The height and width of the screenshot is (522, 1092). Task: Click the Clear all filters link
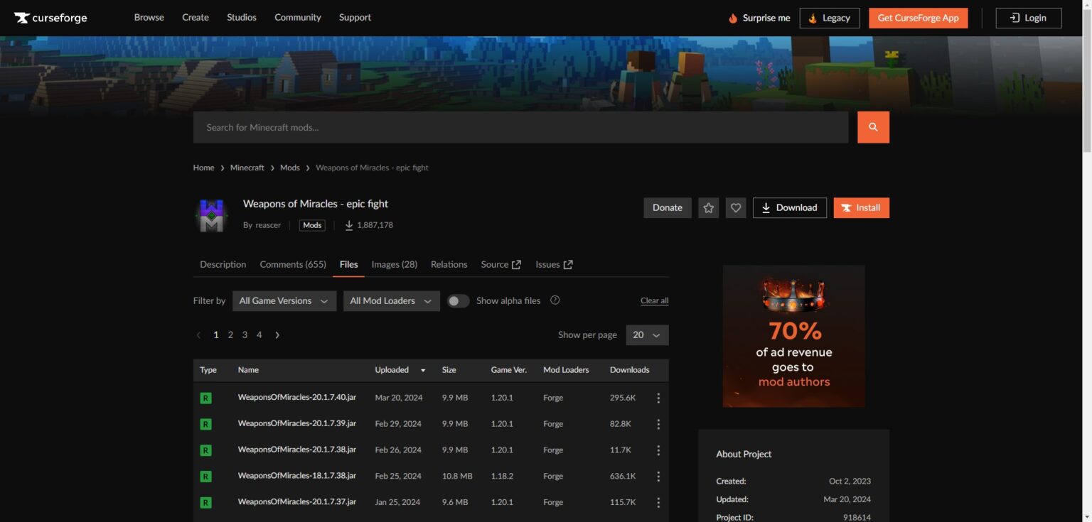(654, 301)
